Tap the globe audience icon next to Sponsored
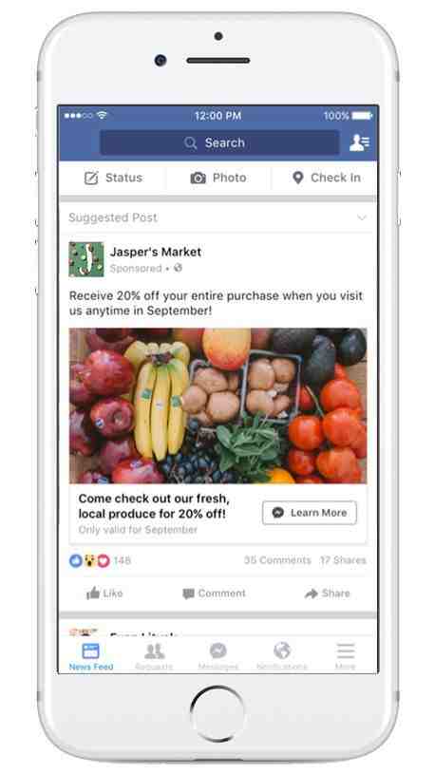 [178, 268]
